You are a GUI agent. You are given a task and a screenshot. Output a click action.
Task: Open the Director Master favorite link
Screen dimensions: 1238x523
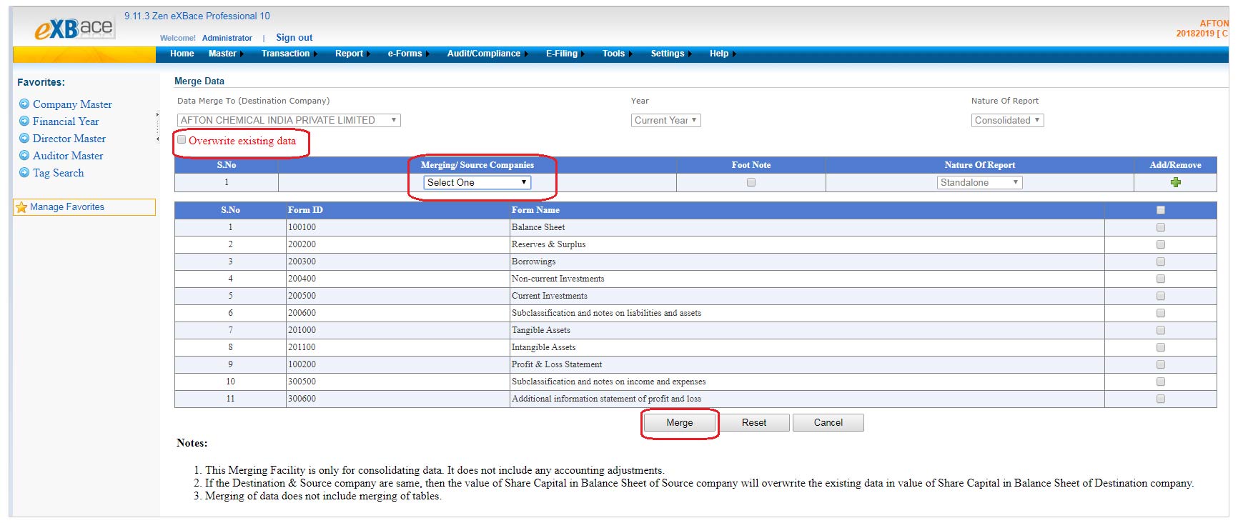coord(69,139)
